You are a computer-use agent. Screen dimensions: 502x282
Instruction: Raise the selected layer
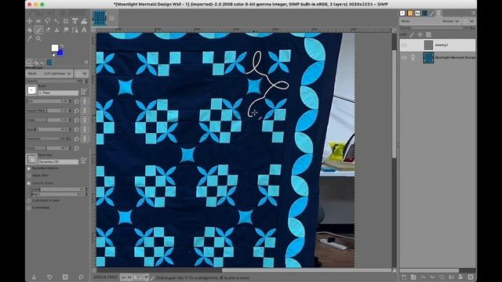tap(423, 277)
